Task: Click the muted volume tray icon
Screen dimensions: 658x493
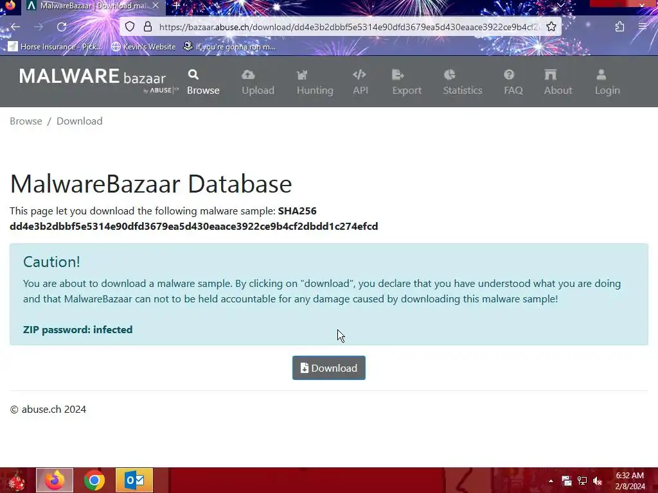Action: [598, 481]
